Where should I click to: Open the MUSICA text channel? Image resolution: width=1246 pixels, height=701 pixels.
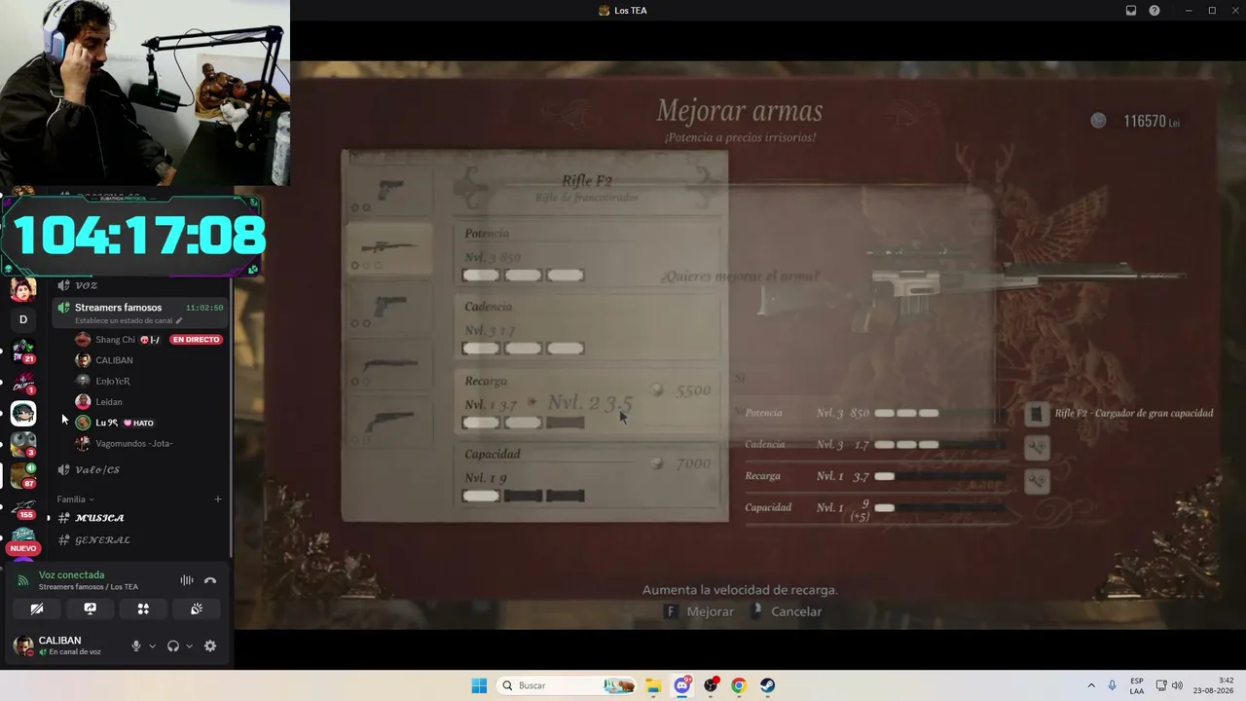(x=99, y=518)
